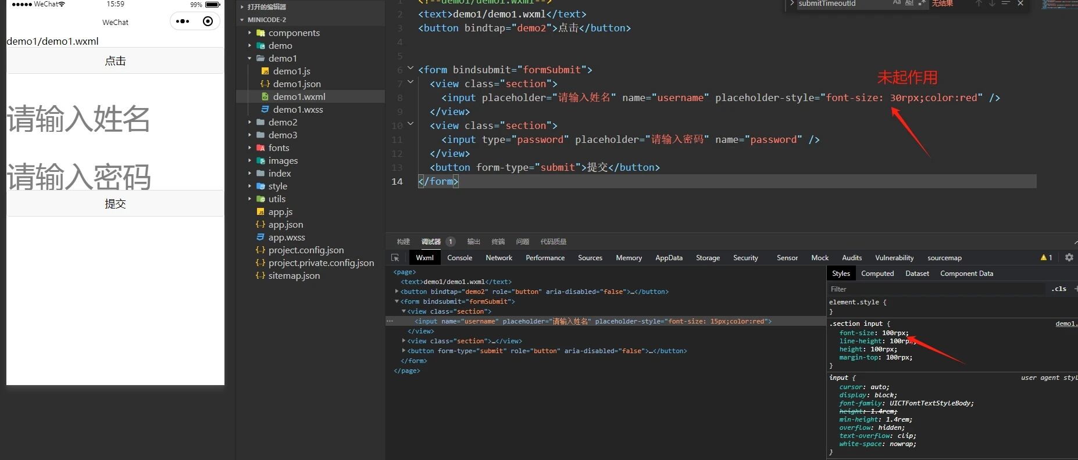Switch to the Network tab
The image size is (1078, 460).
point(499,258)
